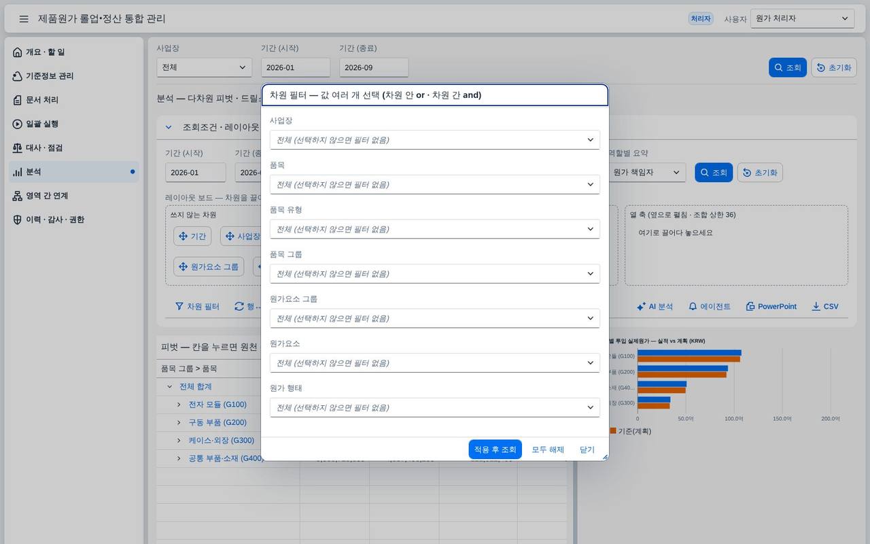870x544 pixels.
Task: Click the 대사 · 점검 scales icon
Action: point(18,148)
